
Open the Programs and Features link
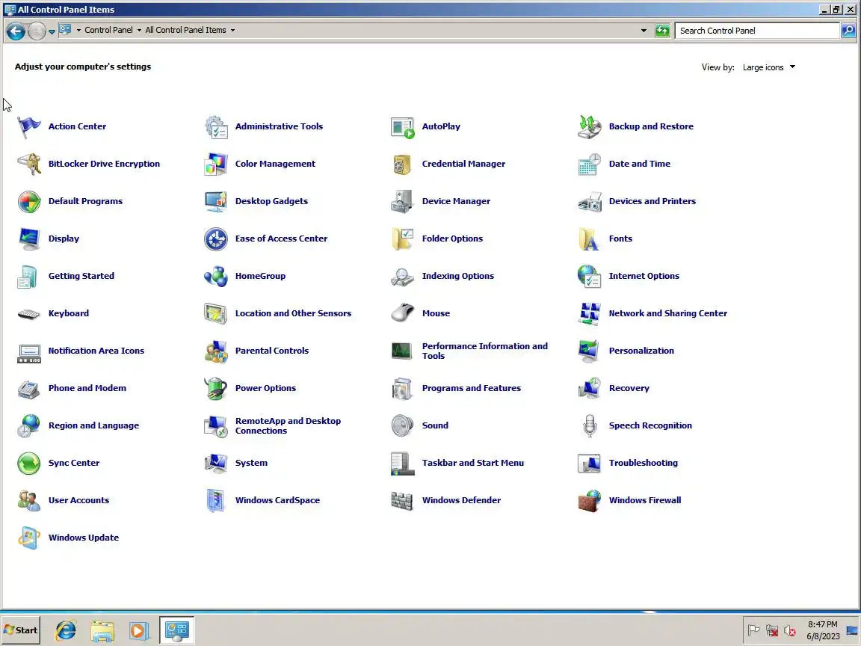pyautogui.click(x=471, y=388)
